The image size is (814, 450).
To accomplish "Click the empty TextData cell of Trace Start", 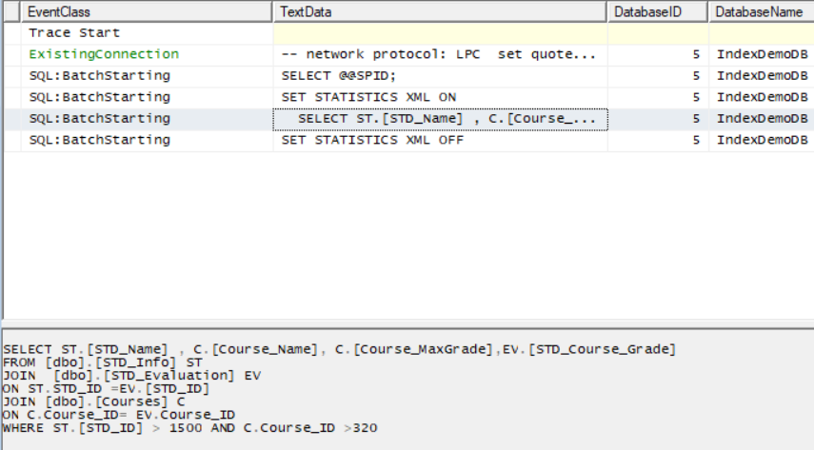I will tap(438, 33).
